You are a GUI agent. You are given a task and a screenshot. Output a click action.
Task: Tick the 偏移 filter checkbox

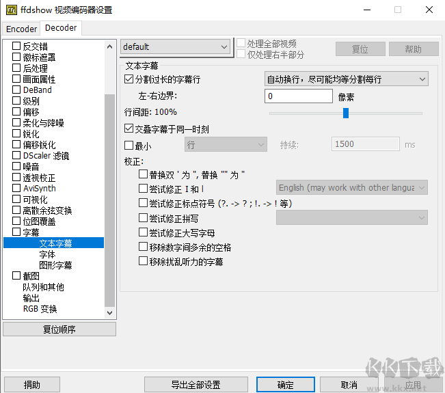[x=16, y=111]
